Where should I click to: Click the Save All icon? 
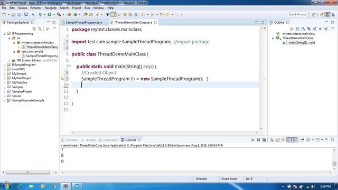pos(19,14)
